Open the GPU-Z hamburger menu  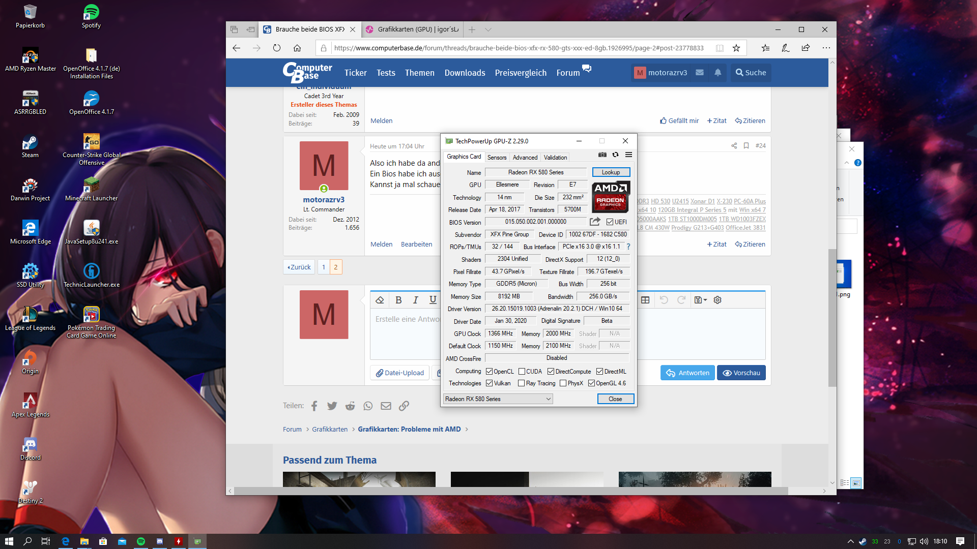(x=628, y=155)
